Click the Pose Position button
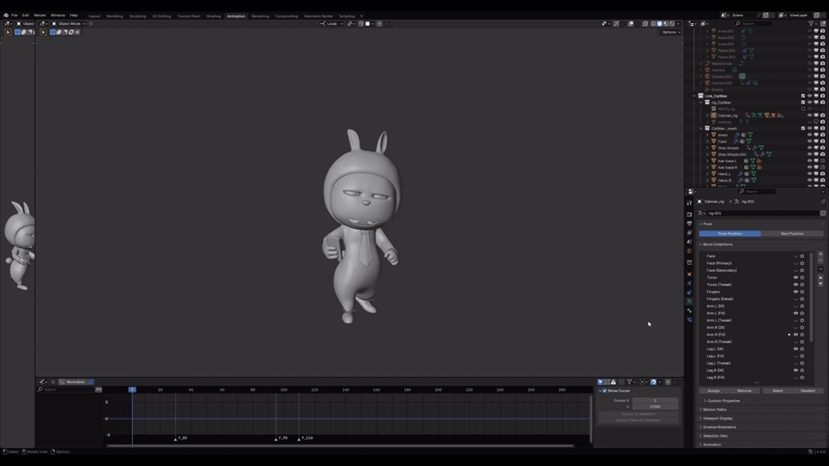 point(730,234)
